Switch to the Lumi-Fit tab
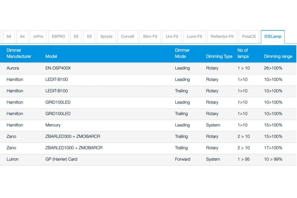Screen dimensions: 297x198 click(194, 37)
